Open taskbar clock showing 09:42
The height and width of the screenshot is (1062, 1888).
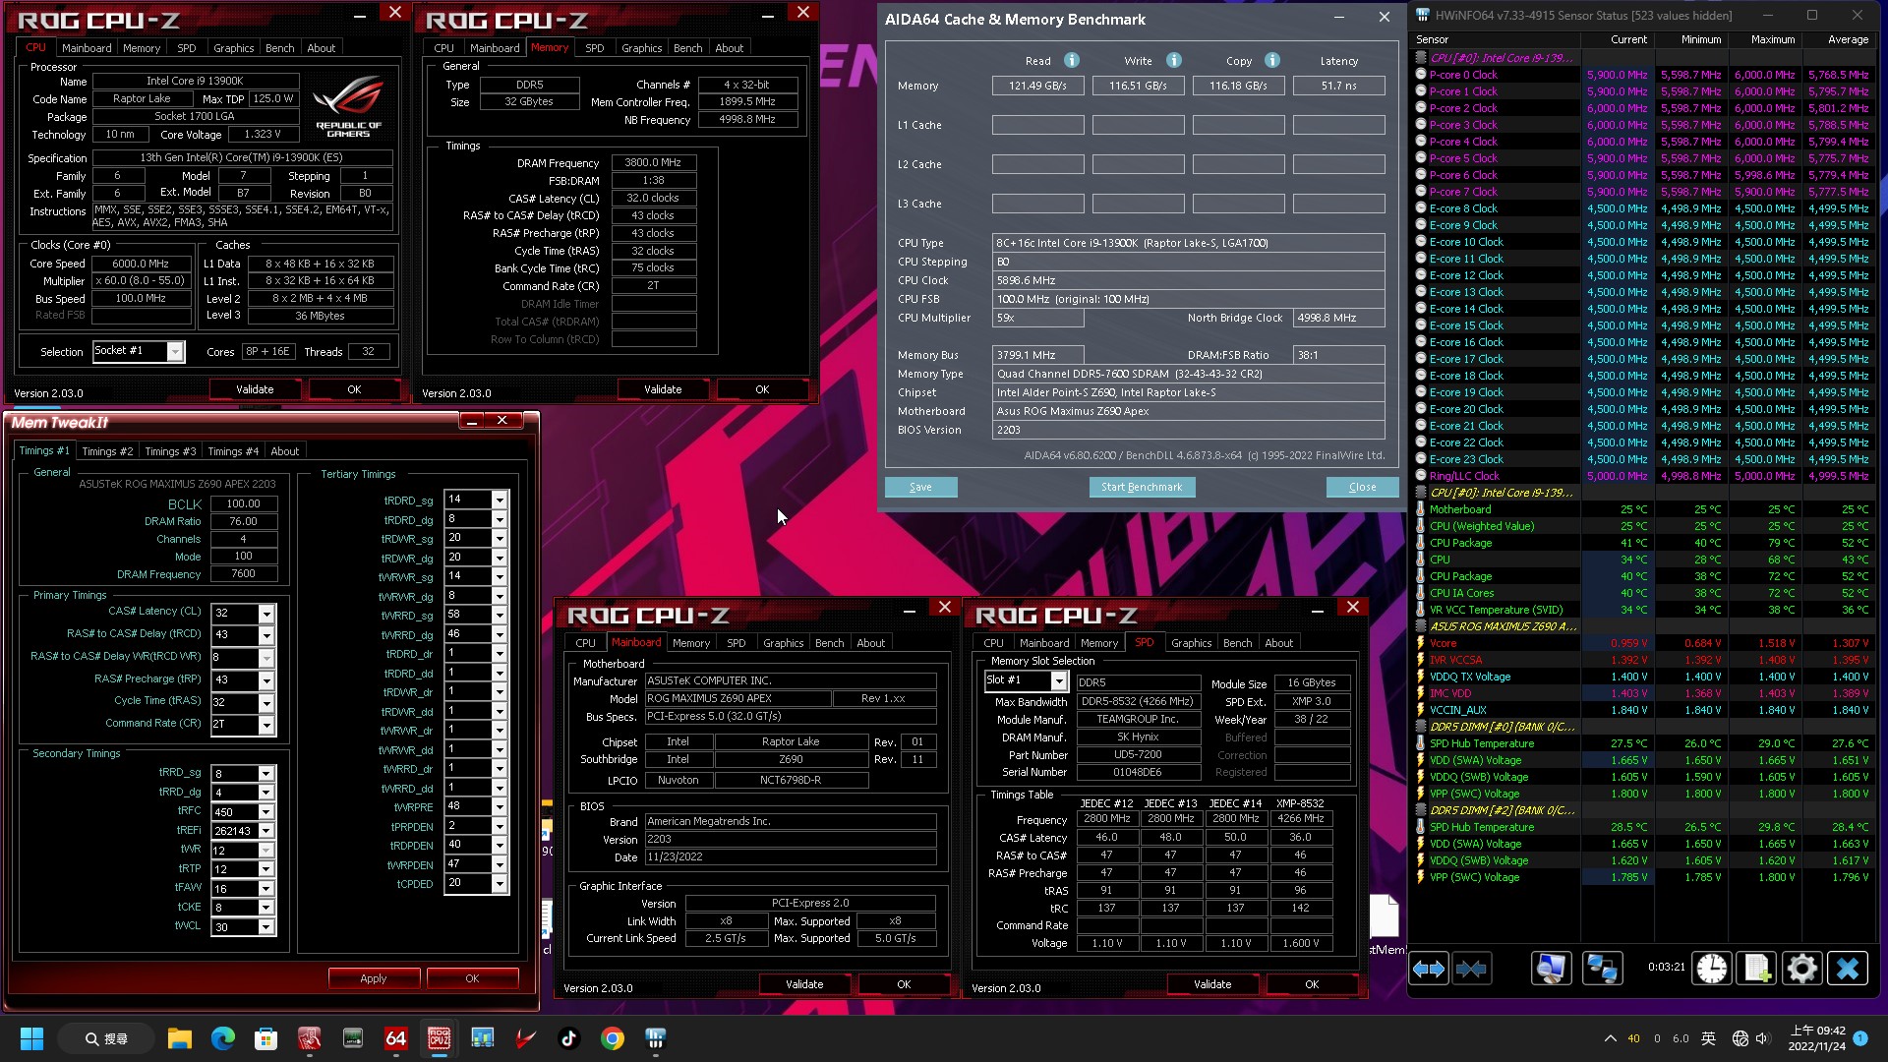1817,1038
